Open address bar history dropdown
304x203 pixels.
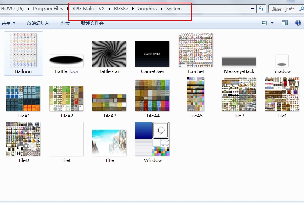point(253,9)
